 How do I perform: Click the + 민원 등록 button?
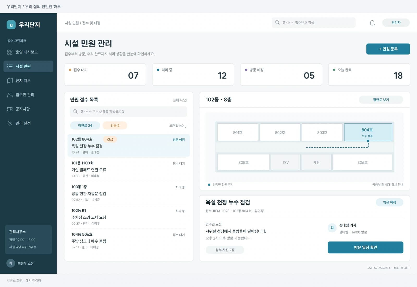click(x=388, y=49)
